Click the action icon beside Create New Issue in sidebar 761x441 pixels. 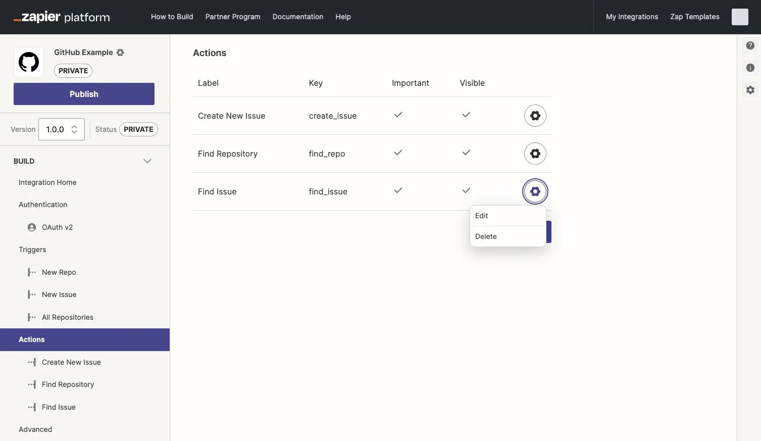tap(32, 362)
